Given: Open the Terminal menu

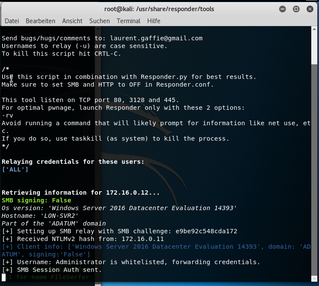Looking at the screenshot, I should pos(128,21).
